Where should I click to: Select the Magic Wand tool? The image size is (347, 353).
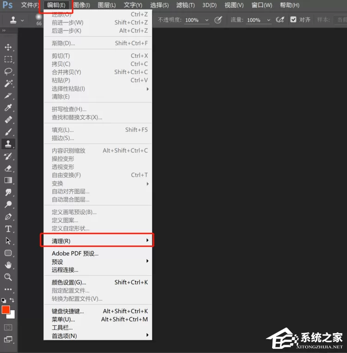pos(8,83)
